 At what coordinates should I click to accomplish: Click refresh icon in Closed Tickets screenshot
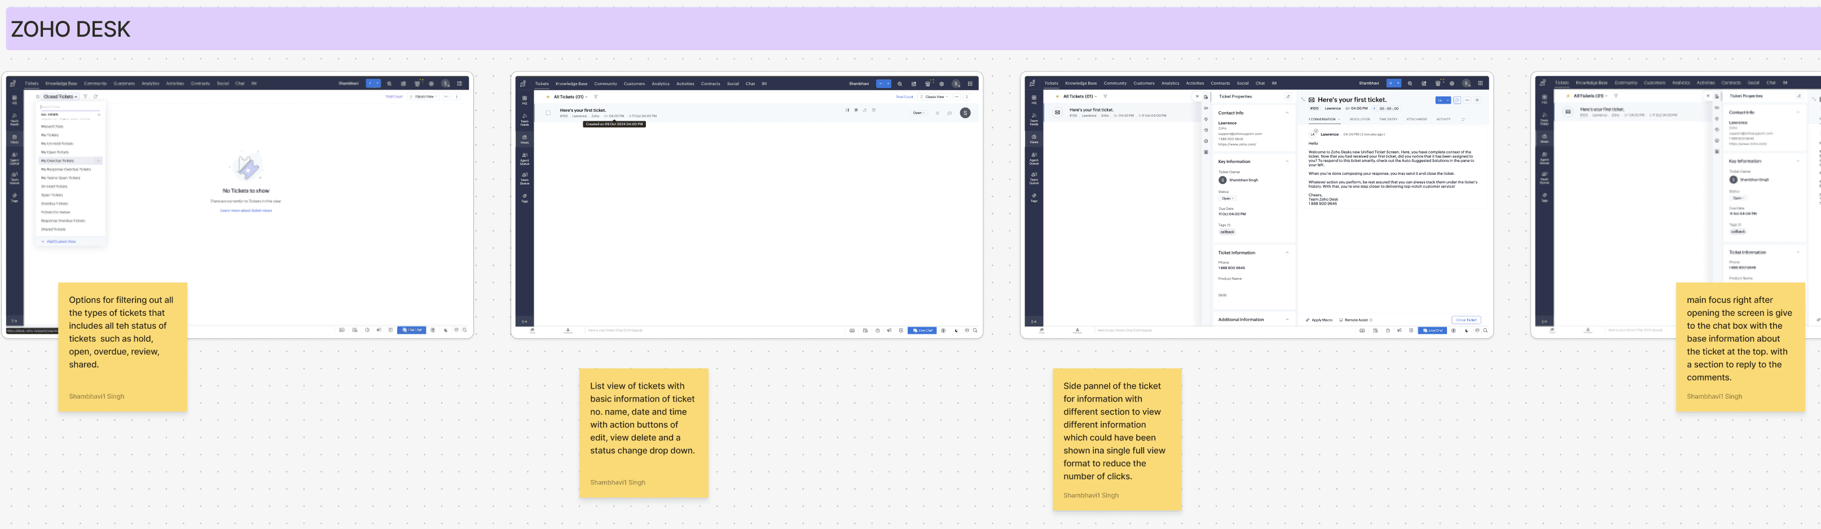tap(95, 97)
